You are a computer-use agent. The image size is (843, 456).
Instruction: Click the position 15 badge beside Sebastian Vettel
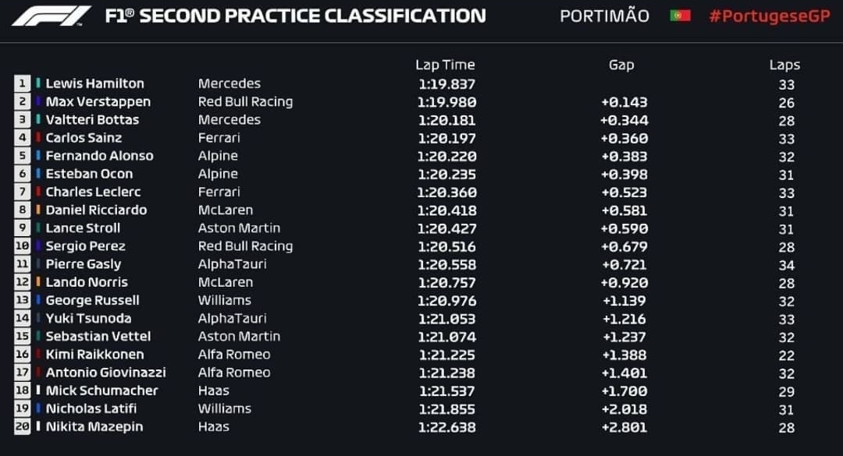pyautogui.click(x=23, y=337)
